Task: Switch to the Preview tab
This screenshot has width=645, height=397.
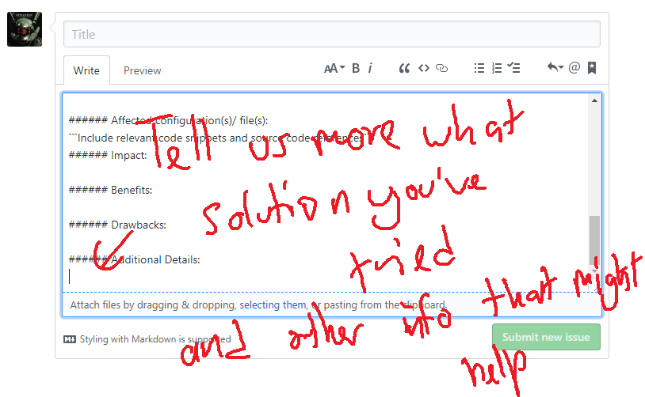Action: (x=143, y=70)
